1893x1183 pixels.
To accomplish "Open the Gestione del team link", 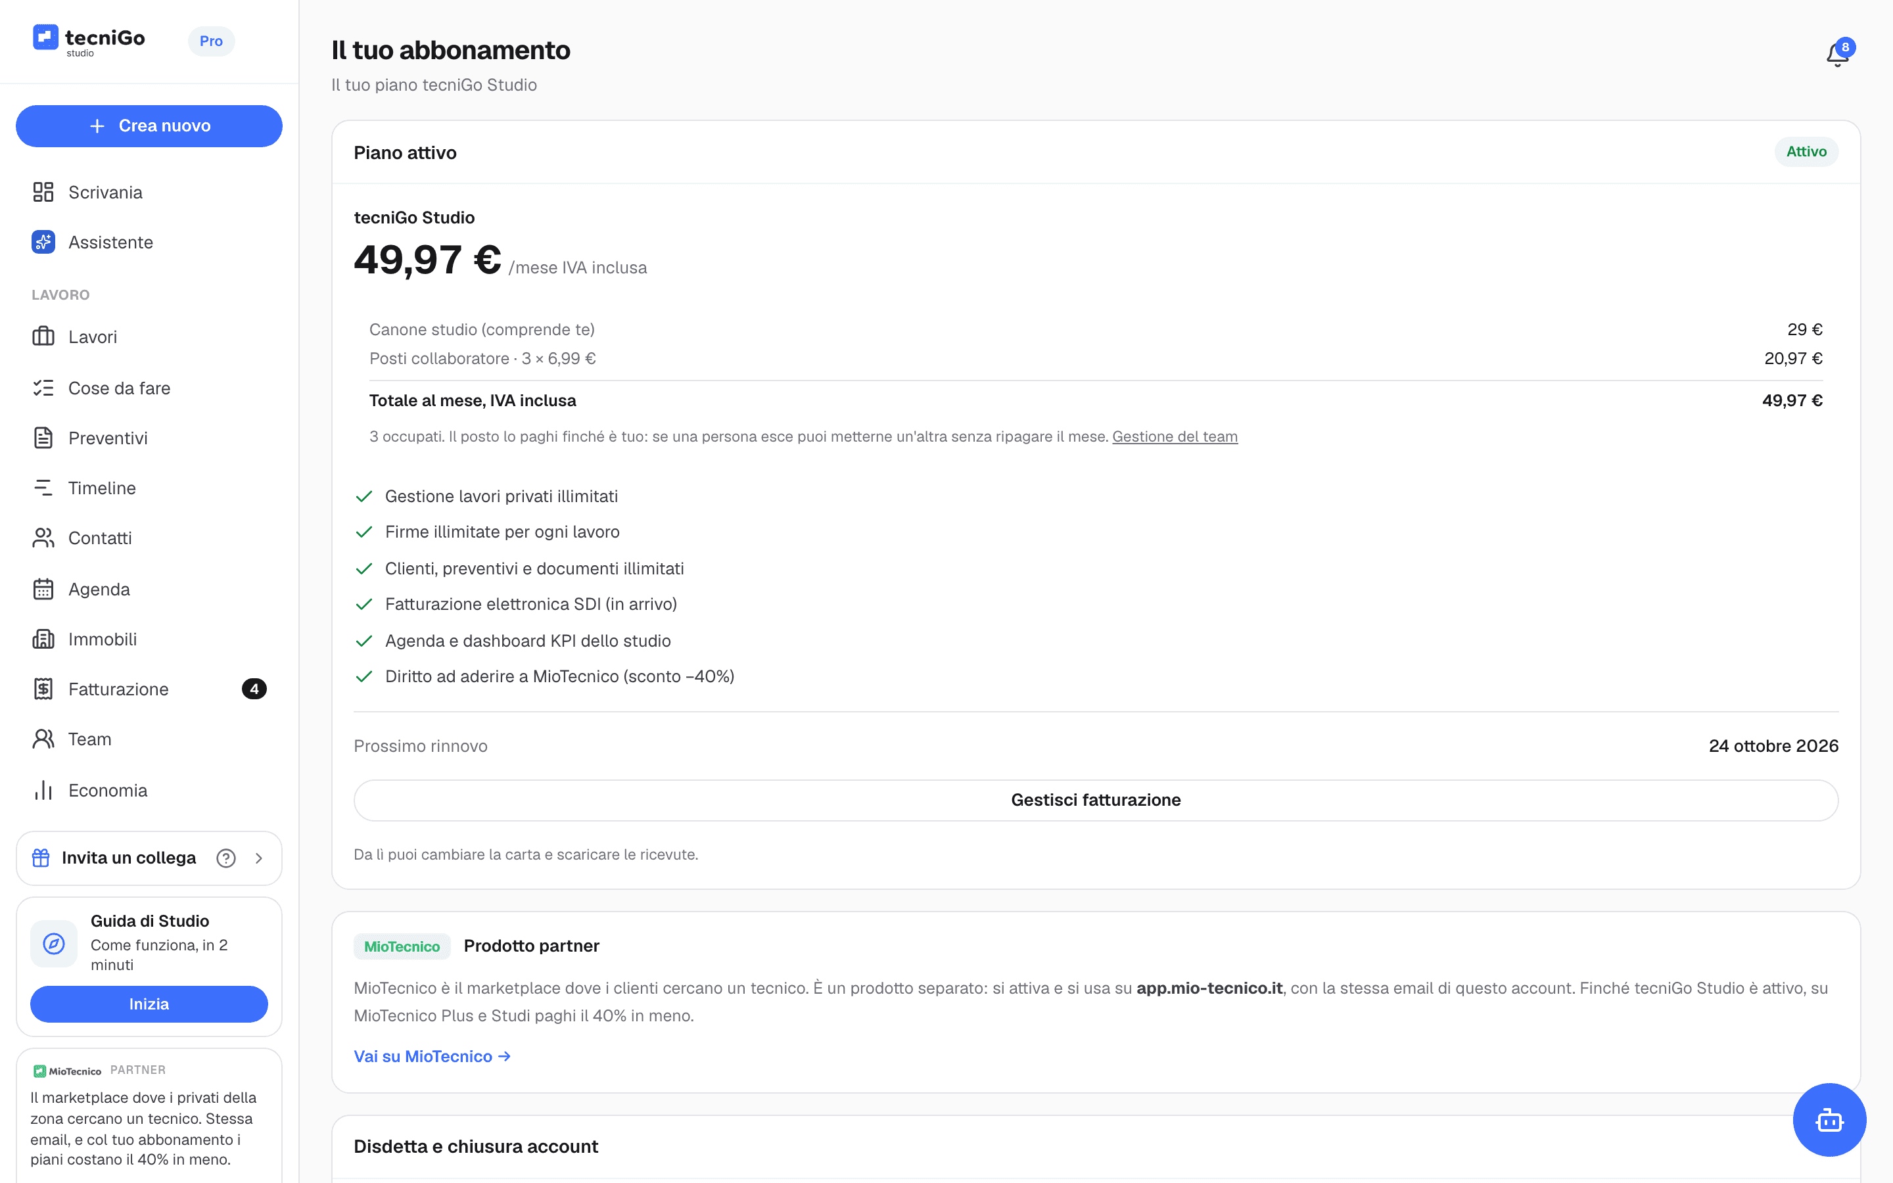I will 1175,436.
